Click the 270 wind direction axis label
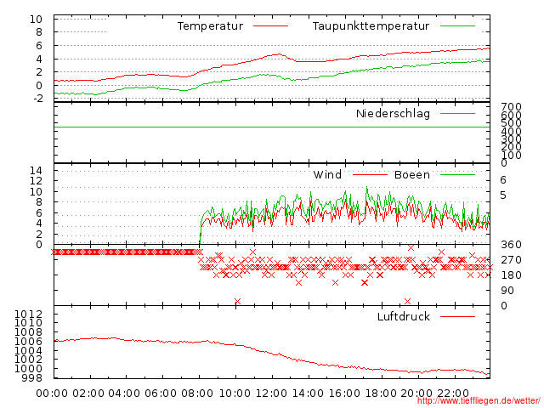The width and height of the screenshot is (544, 408). [x=511, y=260]
